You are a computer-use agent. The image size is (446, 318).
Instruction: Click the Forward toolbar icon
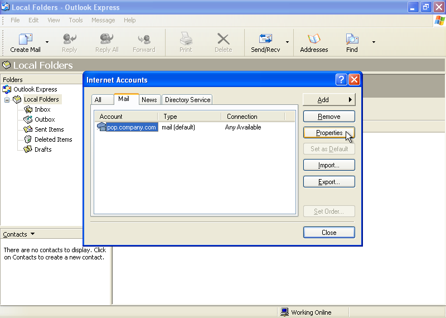tap(144, 39)
